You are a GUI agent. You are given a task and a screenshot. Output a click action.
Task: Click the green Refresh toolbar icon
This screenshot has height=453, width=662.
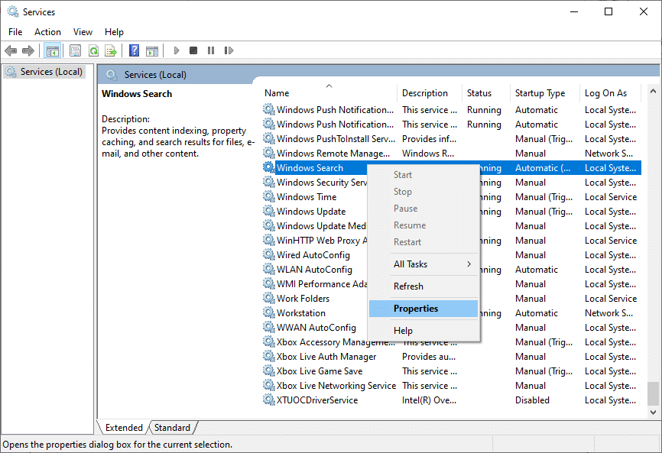[92, 50]
